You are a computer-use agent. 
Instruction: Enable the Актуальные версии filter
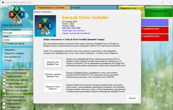pos(4,80)
